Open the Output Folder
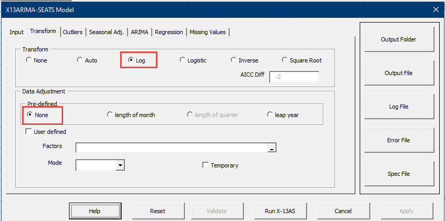Viewport: 445px width, 221px height. click(x=399, y=39)
